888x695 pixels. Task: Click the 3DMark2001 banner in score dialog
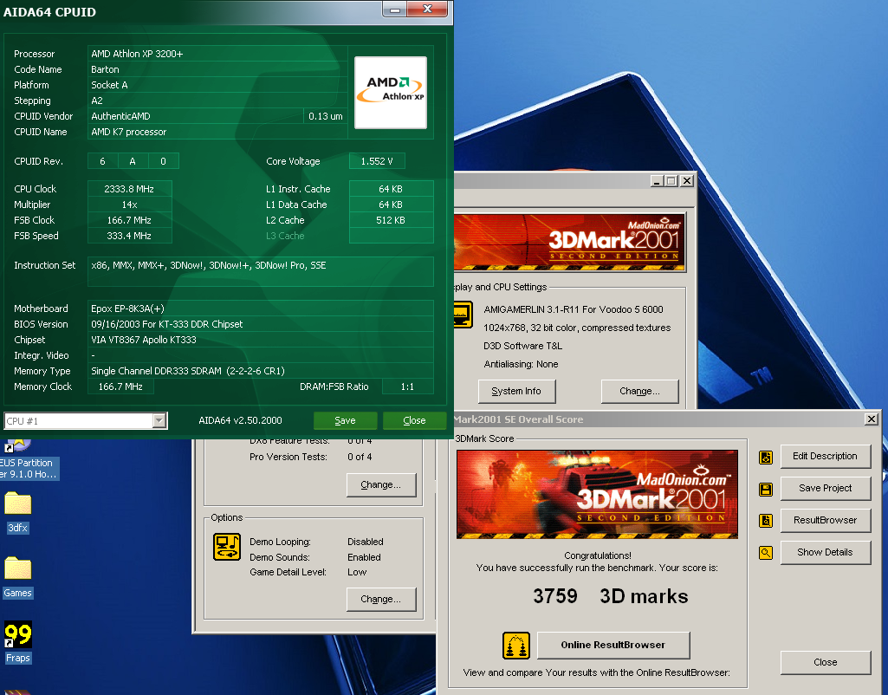(x=597, y=494)
